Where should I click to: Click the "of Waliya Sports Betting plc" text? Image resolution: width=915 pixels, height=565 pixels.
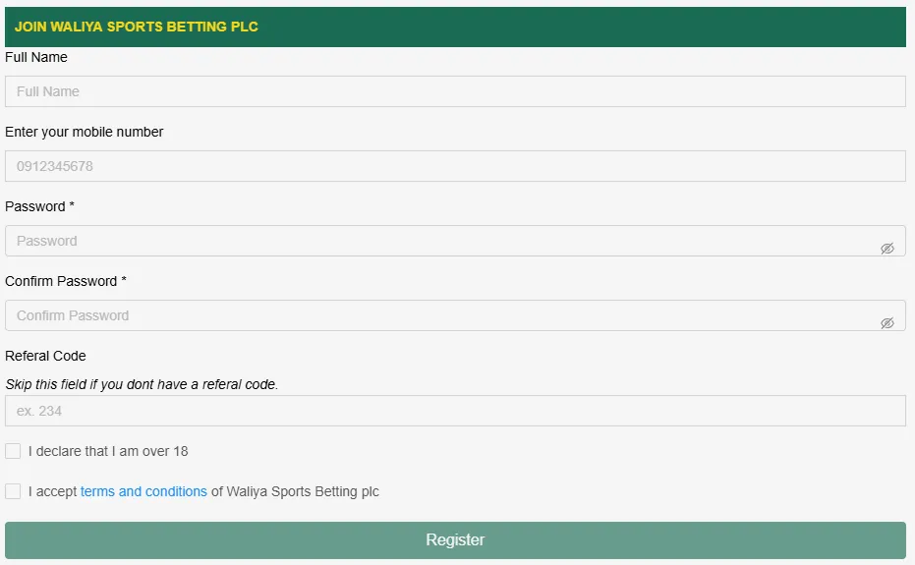click(295, 491)
